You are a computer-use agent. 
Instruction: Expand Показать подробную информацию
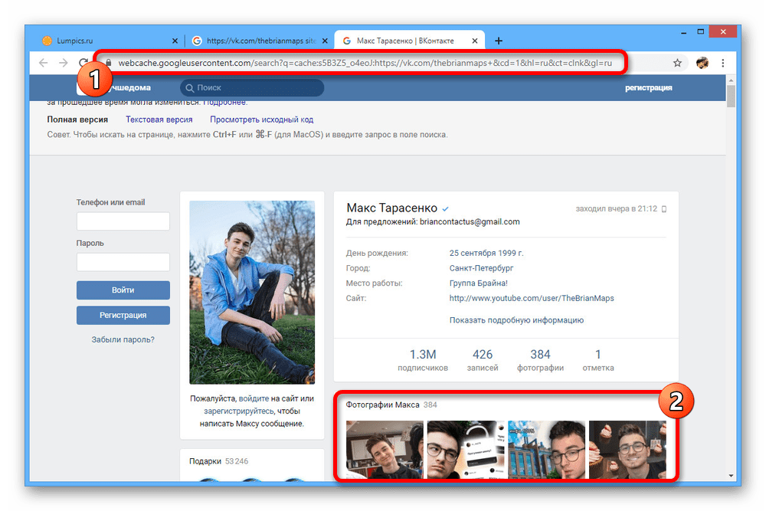click(x=516, y=320)
